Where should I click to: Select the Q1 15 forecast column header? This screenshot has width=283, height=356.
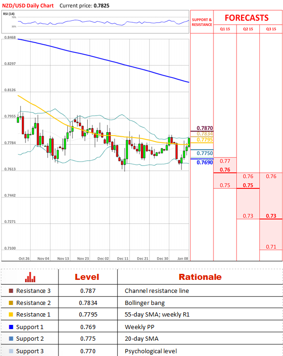pyautogui.click(x=225, y=29)
